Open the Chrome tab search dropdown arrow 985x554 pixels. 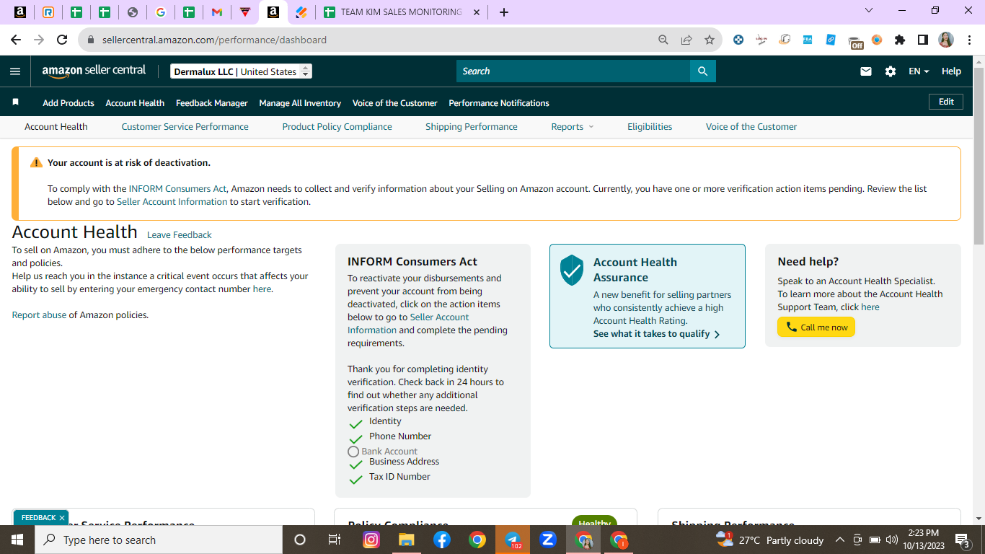click(869, 11)
